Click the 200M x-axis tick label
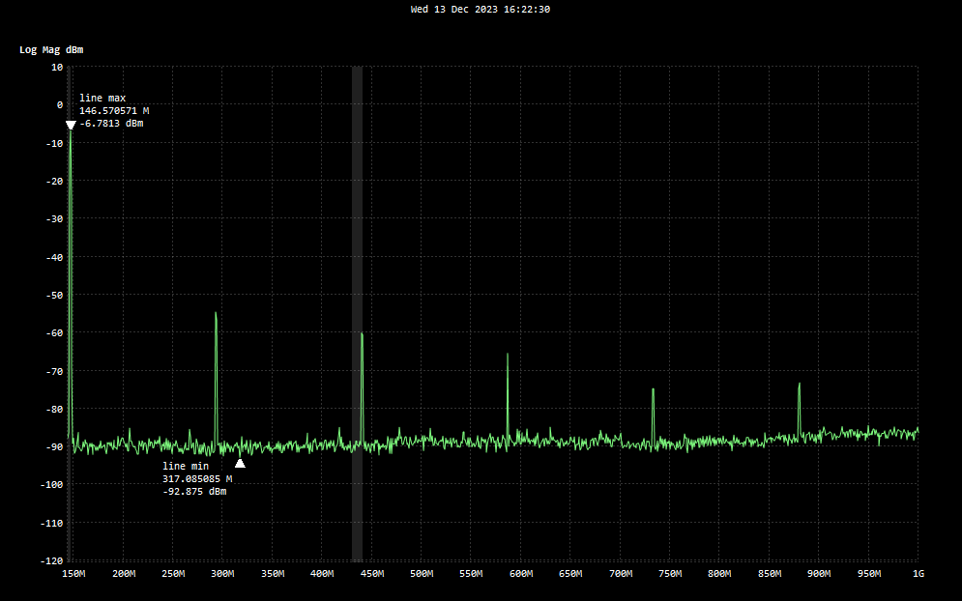The height and width of the screenshot is (601, 962). click(x=124, y=573)
